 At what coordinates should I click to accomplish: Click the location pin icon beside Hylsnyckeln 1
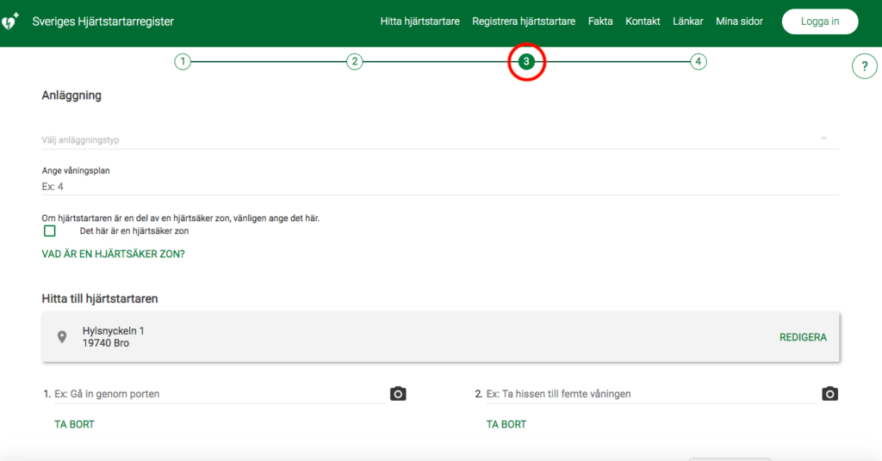pyautogui.click(x=62, y=337)
